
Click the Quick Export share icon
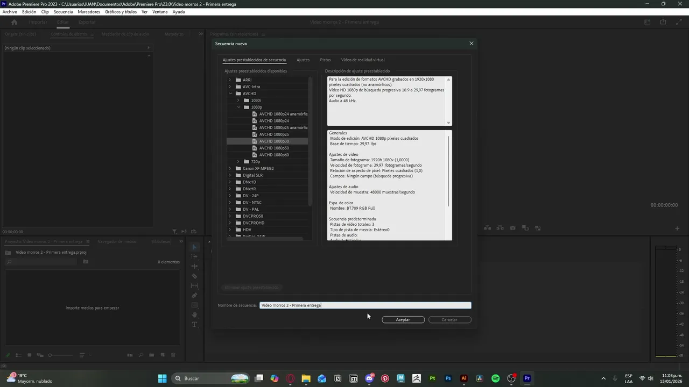[x=663, y=22]
